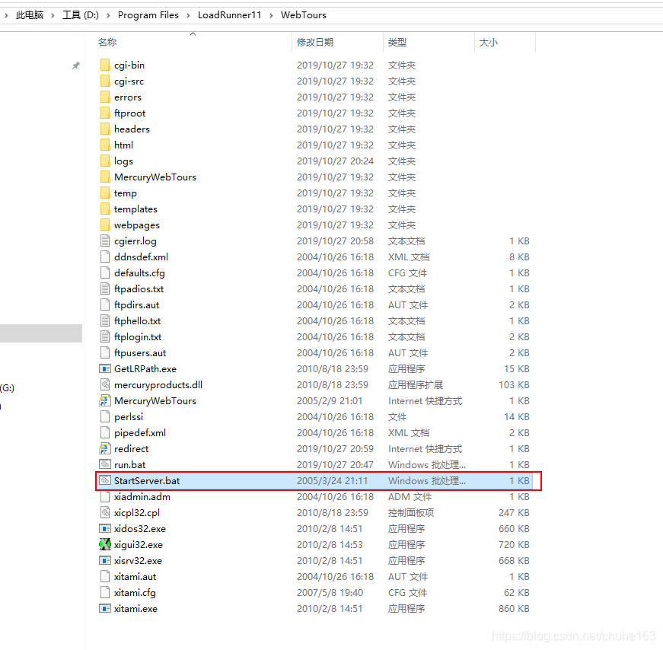The height and width of the screenshot is (650, 663).
Task: Select the ddnsdef.xml file name
Action: click(142, 257)
